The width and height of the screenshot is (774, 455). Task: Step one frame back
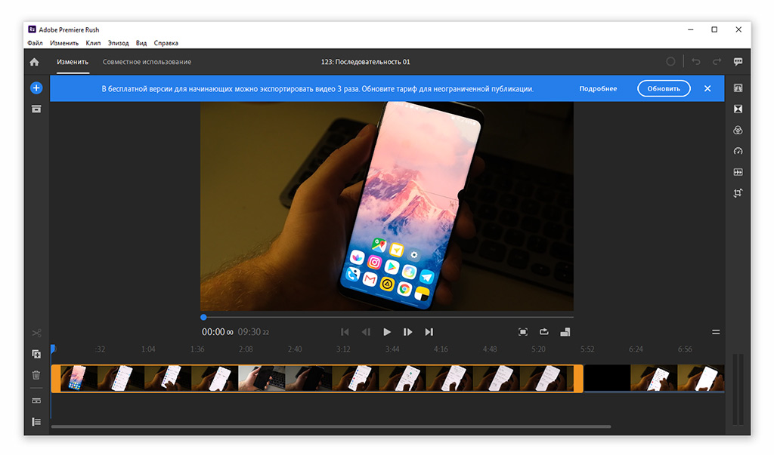click(x=366, y=332)
